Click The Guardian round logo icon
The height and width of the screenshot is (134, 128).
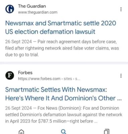(x=10, y=9)
